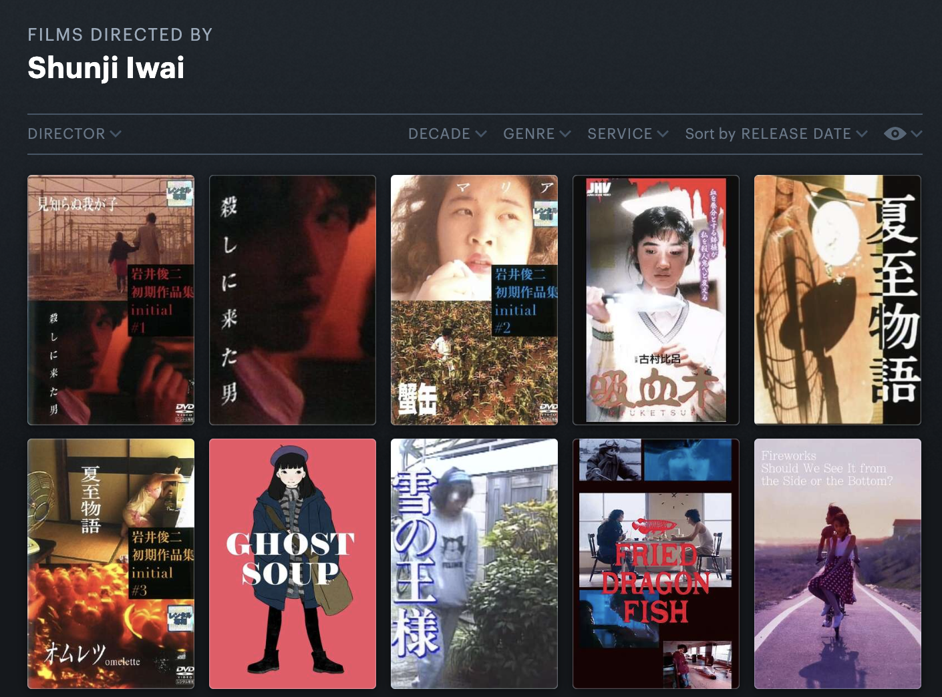The image size is (942, 697).
Task: Click the chevron arrow after GENRE
Action: point(565,134)
